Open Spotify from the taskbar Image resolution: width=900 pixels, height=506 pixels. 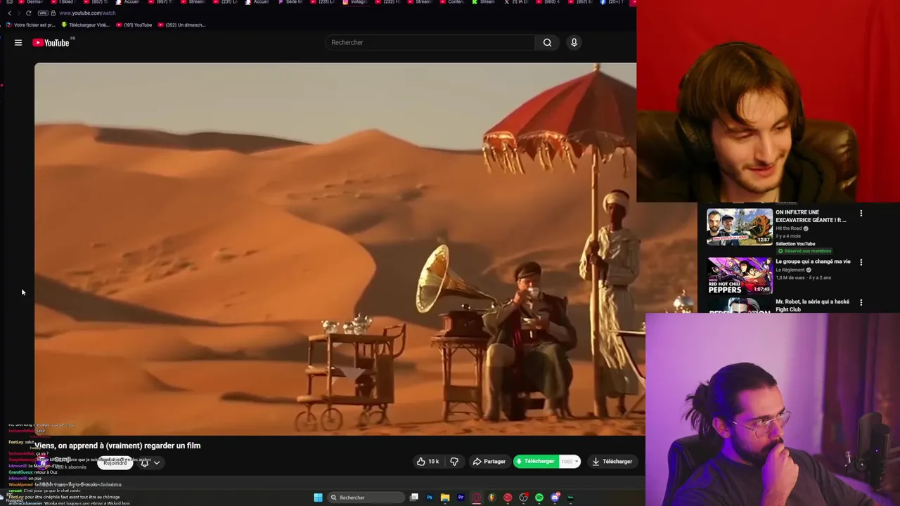(539, 498)
